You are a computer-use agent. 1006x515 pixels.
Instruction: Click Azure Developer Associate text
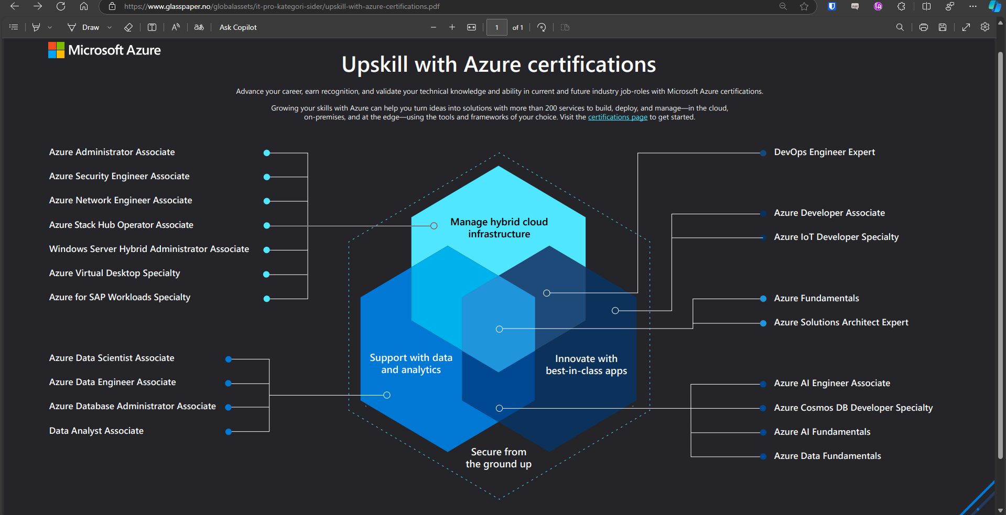pos(829,213)
